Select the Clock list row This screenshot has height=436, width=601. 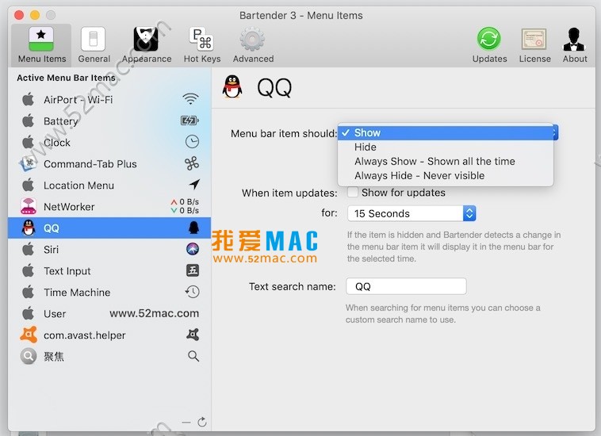point(109,142)
